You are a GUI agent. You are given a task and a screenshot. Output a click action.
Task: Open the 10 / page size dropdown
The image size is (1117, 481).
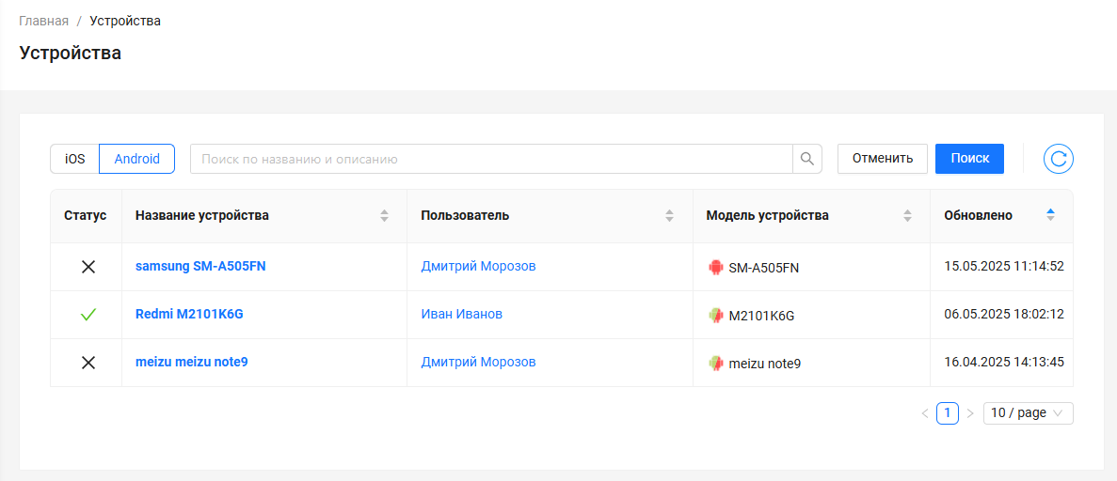click(1028, 413)
